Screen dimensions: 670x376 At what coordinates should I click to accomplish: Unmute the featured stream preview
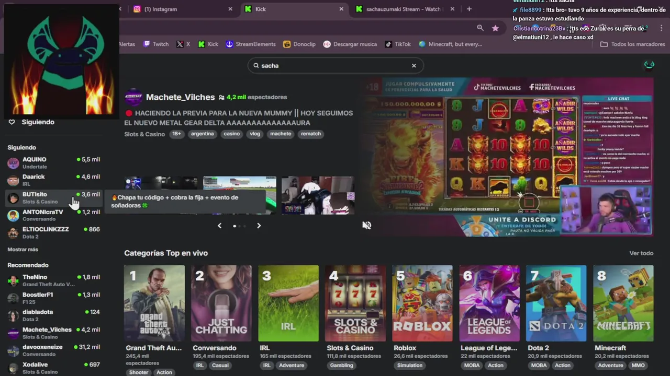[x=366, y=225]
